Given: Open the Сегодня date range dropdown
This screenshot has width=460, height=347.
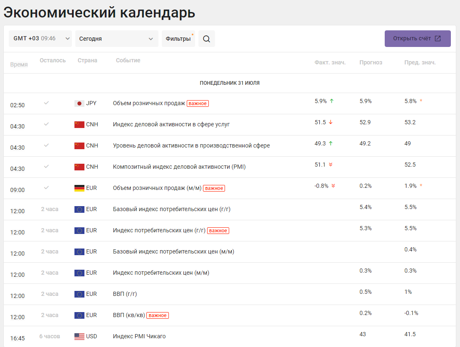Looking at the screenshot, I should pyautogui.click(x=117, y=39).
